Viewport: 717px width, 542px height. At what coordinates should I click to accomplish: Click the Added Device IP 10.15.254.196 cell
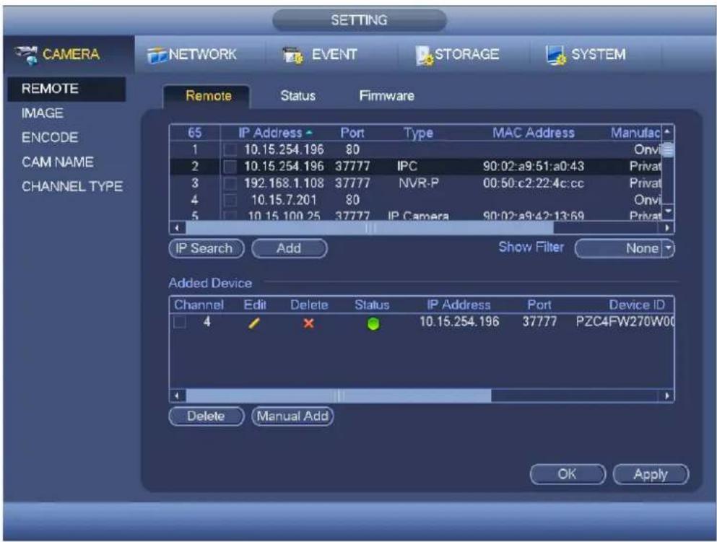(459, 322)
